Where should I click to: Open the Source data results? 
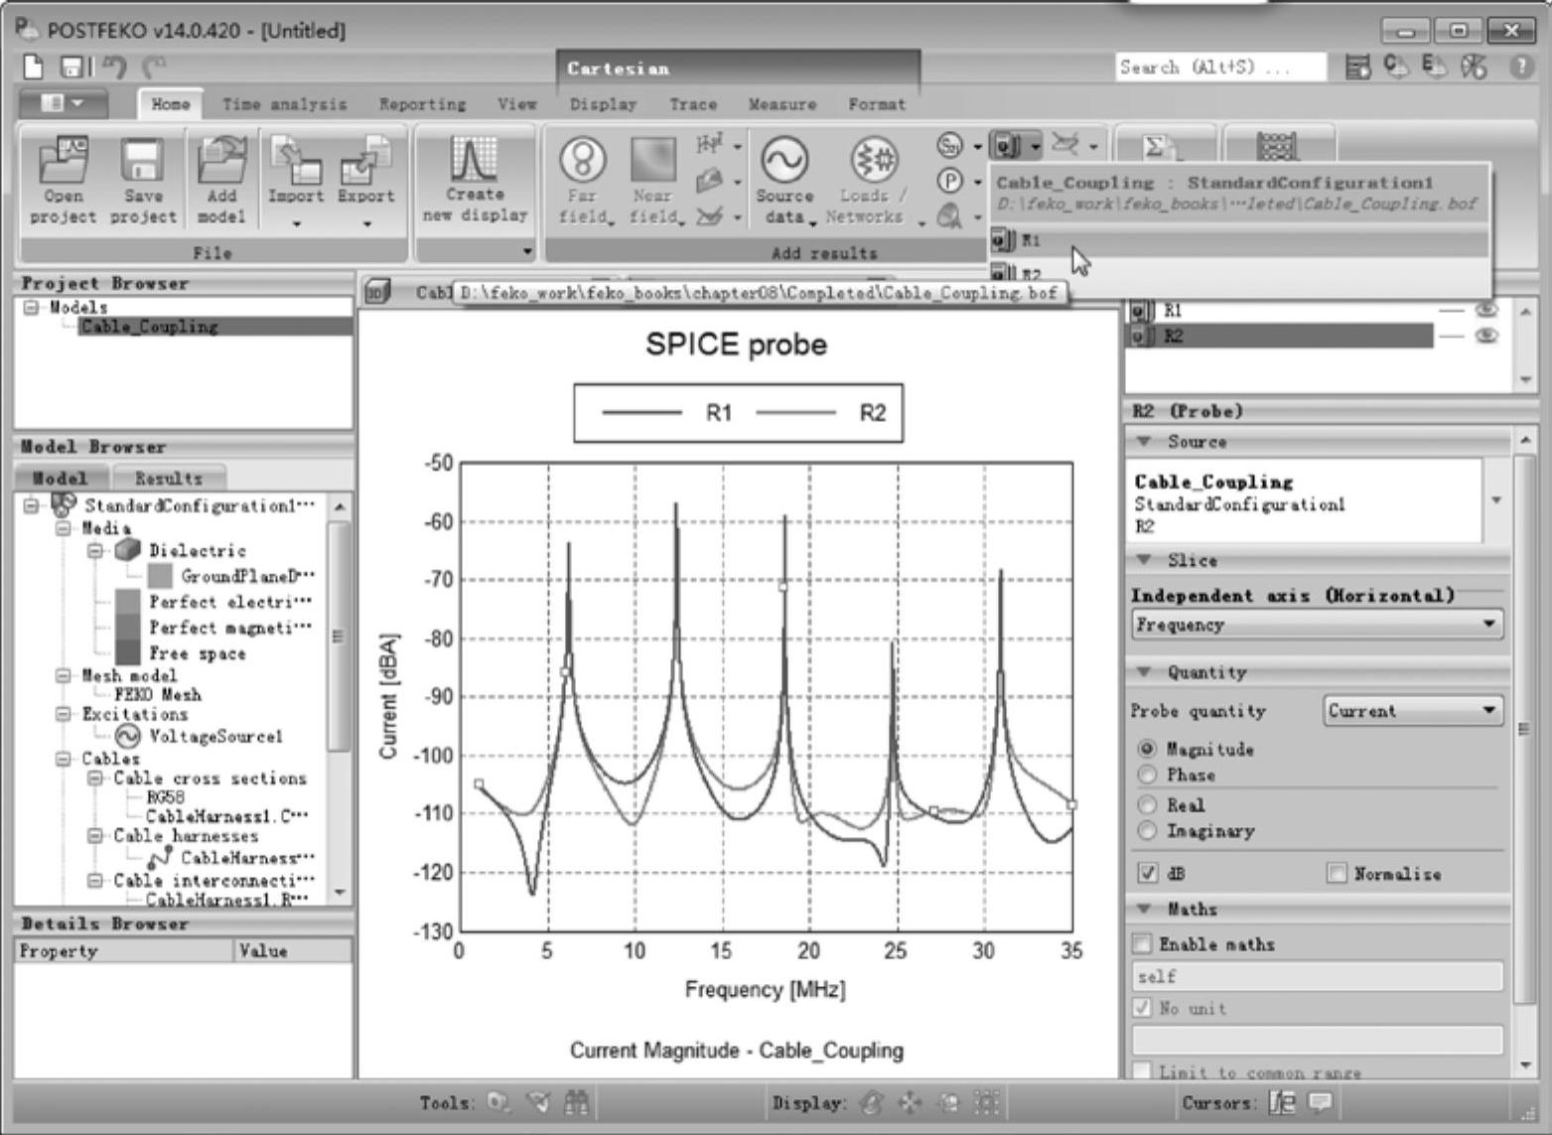[x=784, y=181]
